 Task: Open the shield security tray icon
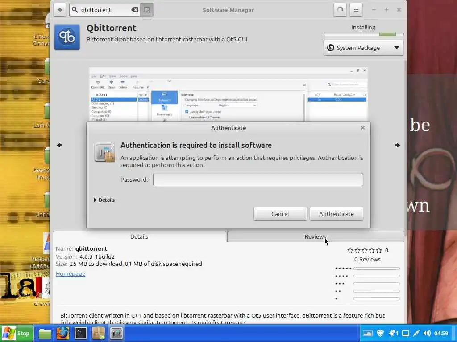tap(380, 333)
